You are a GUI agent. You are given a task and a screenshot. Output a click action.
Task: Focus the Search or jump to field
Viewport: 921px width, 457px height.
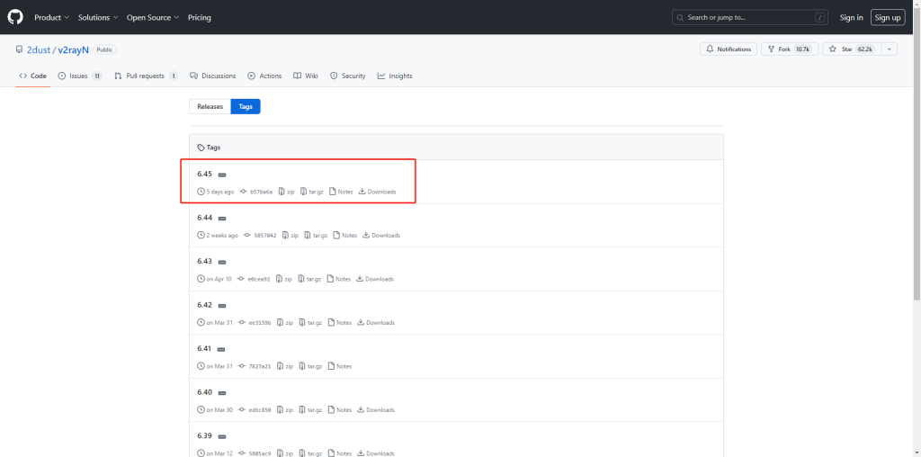coord(750,18)
